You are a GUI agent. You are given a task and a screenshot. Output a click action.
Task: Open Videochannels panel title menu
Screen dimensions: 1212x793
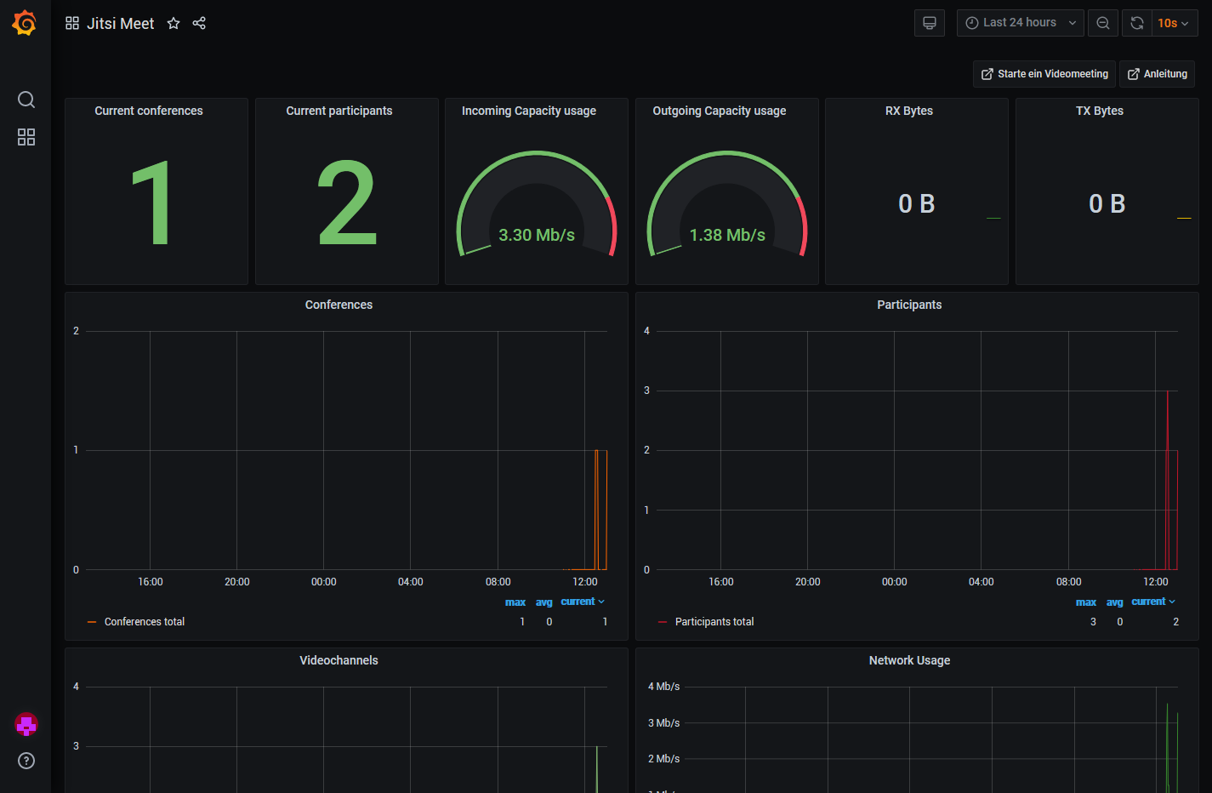339,660
